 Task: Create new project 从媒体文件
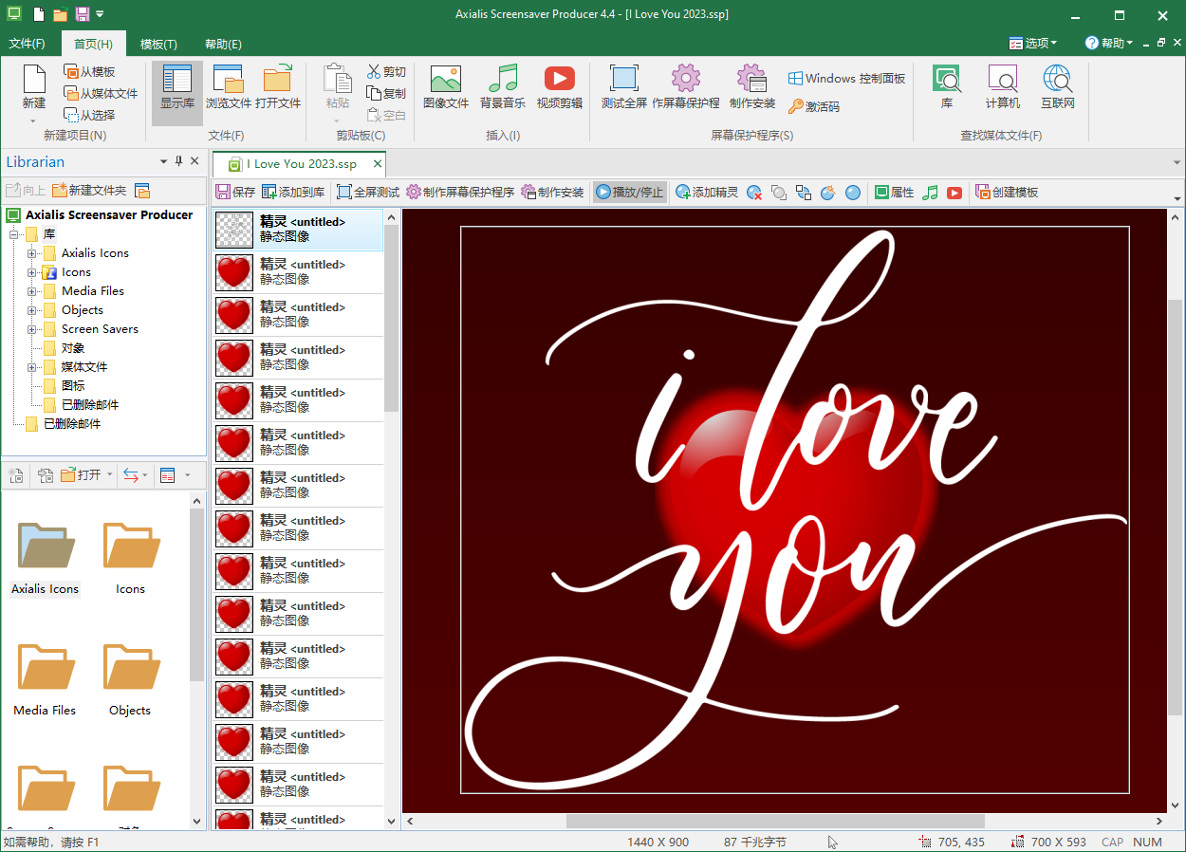(x=101, y=93)
